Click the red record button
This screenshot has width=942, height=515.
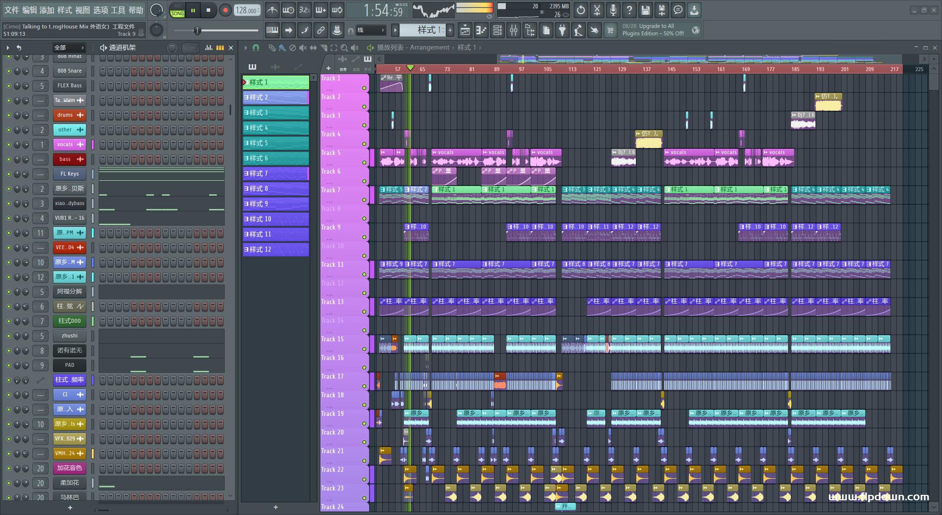pos(225,10)
